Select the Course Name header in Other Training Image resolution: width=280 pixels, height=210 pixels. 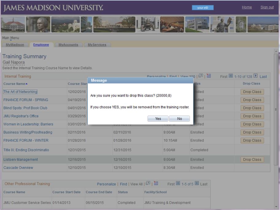[x=14, y=192]
